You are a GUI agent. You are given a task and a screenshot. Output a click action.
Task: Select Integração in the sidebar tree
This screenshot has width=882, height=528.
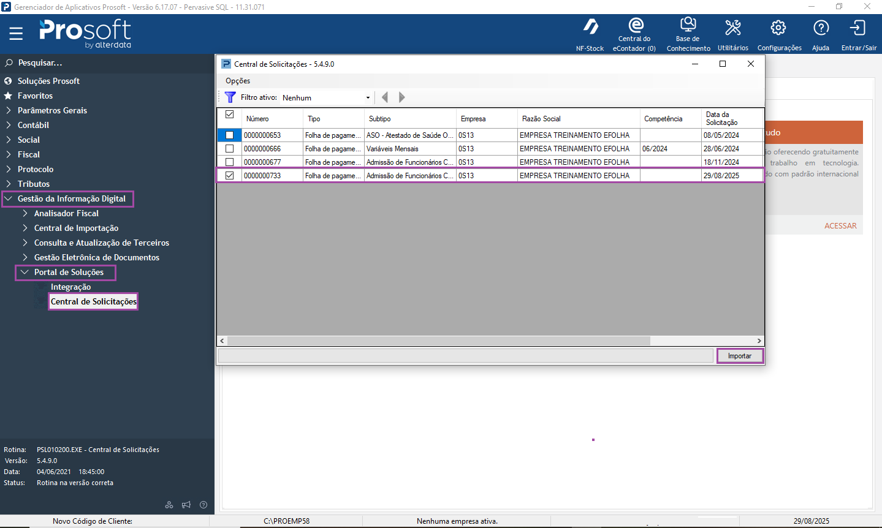[70, 287]
